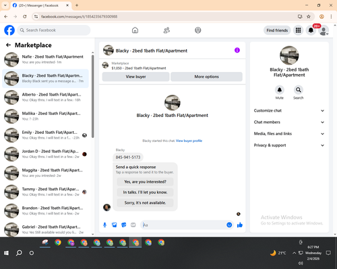This screenshot has height=269, width=337.
Task: Expand the Chat members section
Action: (289, 122)
